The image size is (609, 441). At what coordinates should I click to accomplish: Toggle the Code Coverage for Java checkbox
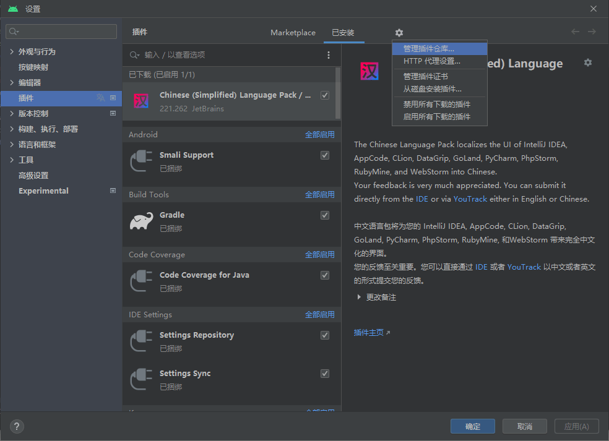coord(325,275)
